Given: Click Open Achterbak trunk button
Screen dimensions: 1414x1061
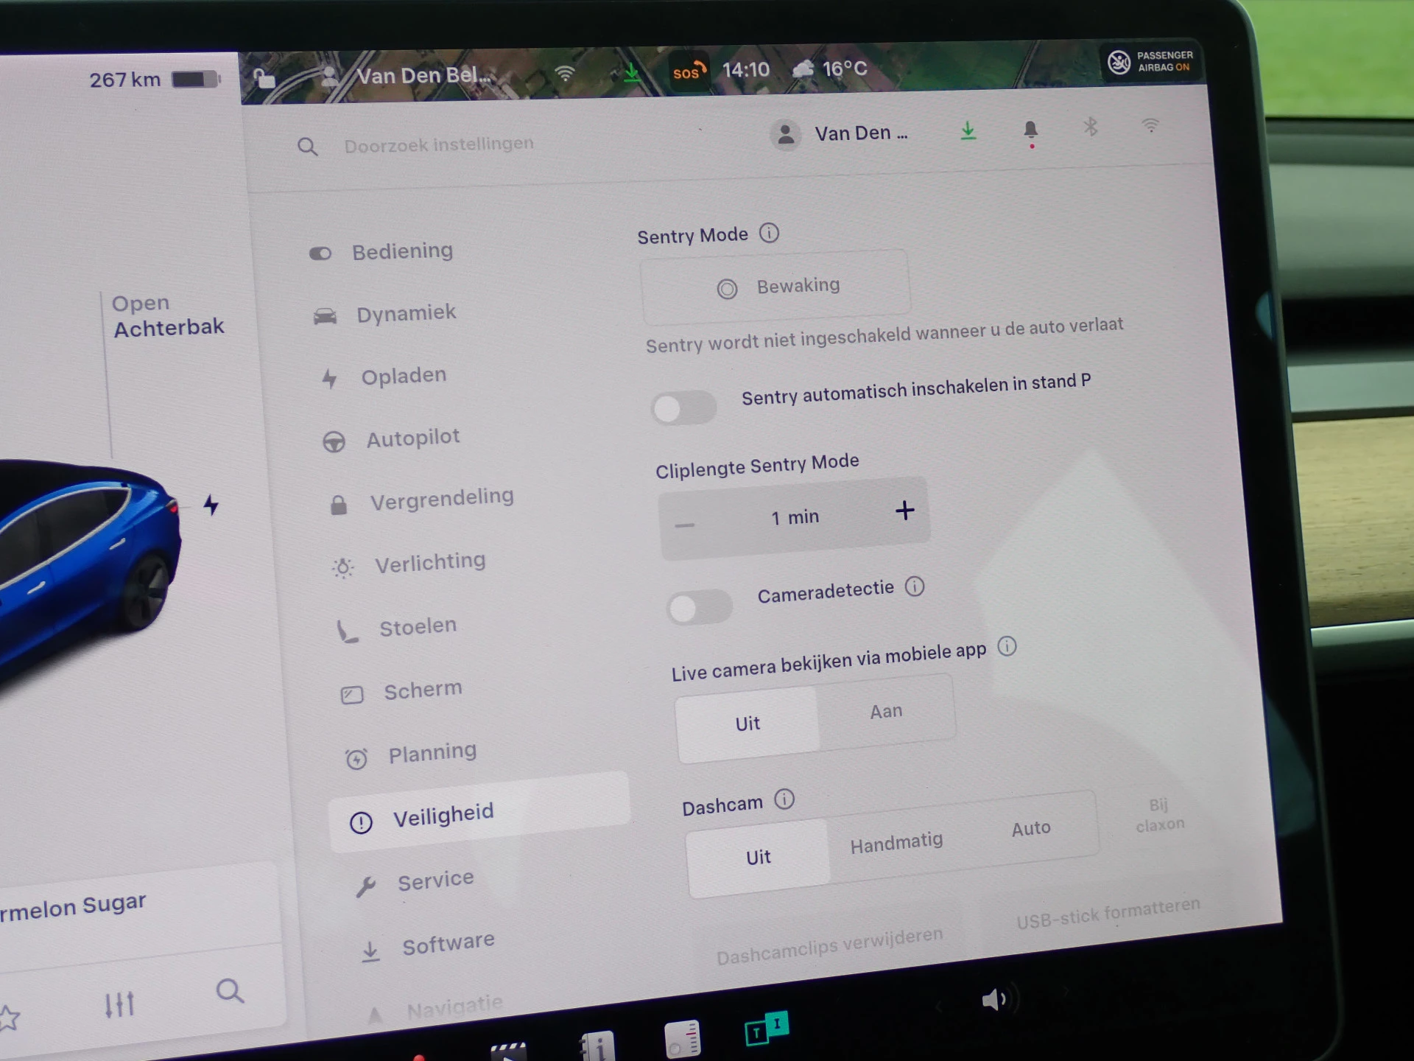Looking at the screenshot, I should click(x=167, y=315).
